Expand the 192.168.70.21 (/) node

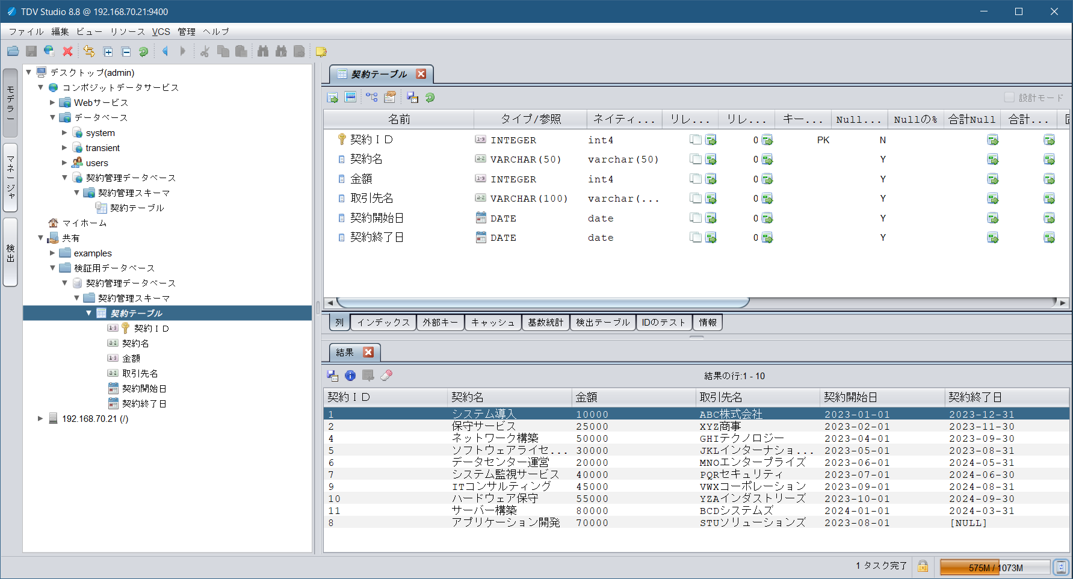40,418
